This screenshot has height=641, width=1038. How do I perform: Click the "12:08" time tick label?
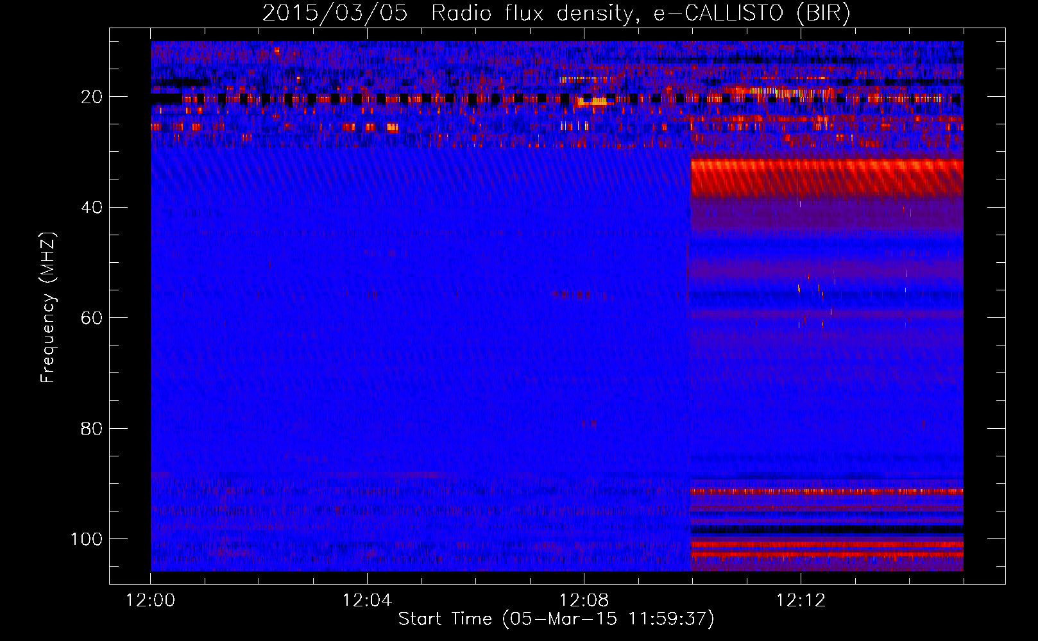pos(584,601)
